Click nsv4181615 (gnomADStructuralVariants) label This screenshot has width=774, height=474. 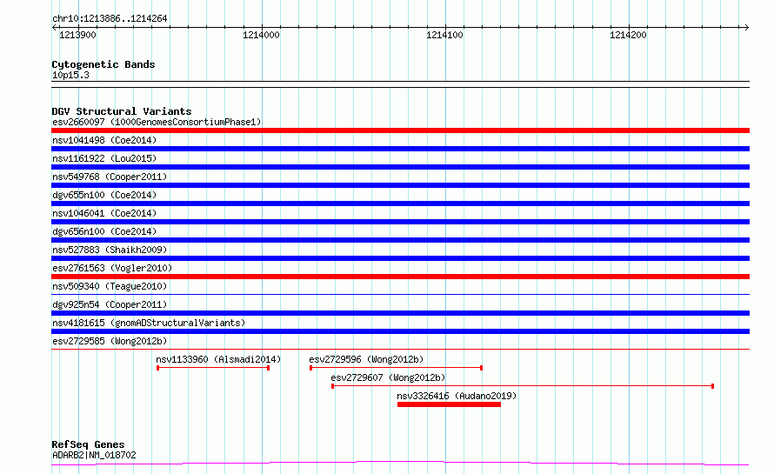click(149, 323)
